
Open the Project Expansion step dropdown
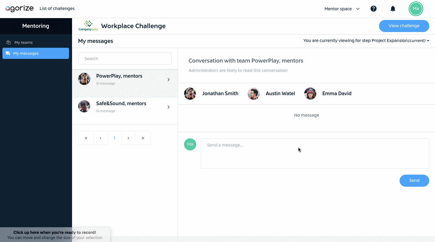pos(366,41)
